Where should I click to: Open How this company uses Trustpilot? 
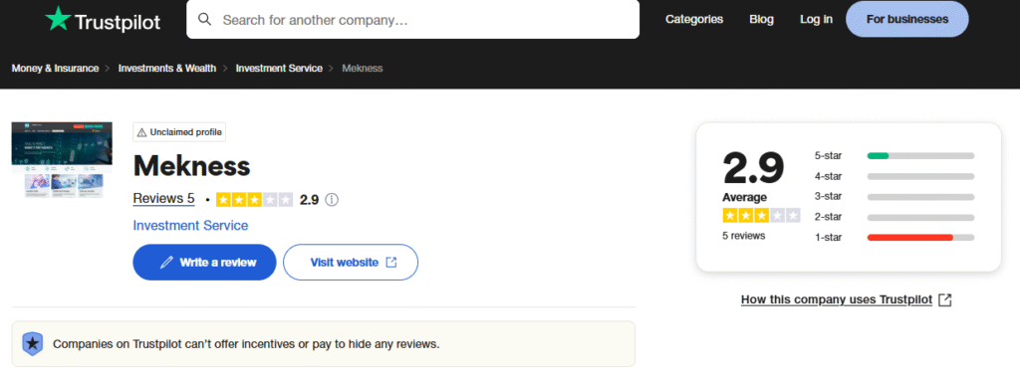click(837, 299)
